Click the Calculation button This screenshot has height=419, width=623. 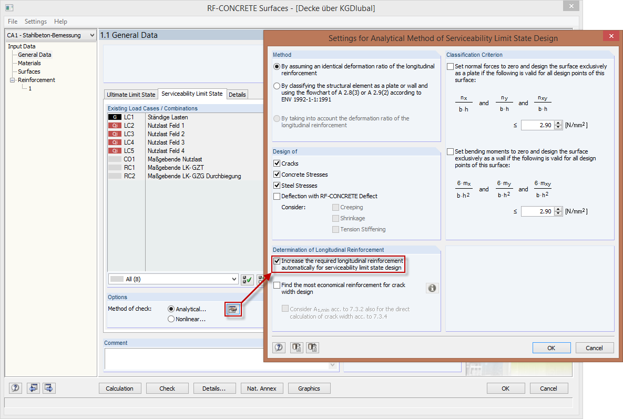119,389
